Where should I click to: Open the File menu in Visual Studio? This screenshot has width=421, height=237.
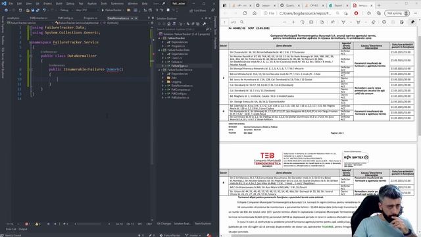[x=11, y=3]
